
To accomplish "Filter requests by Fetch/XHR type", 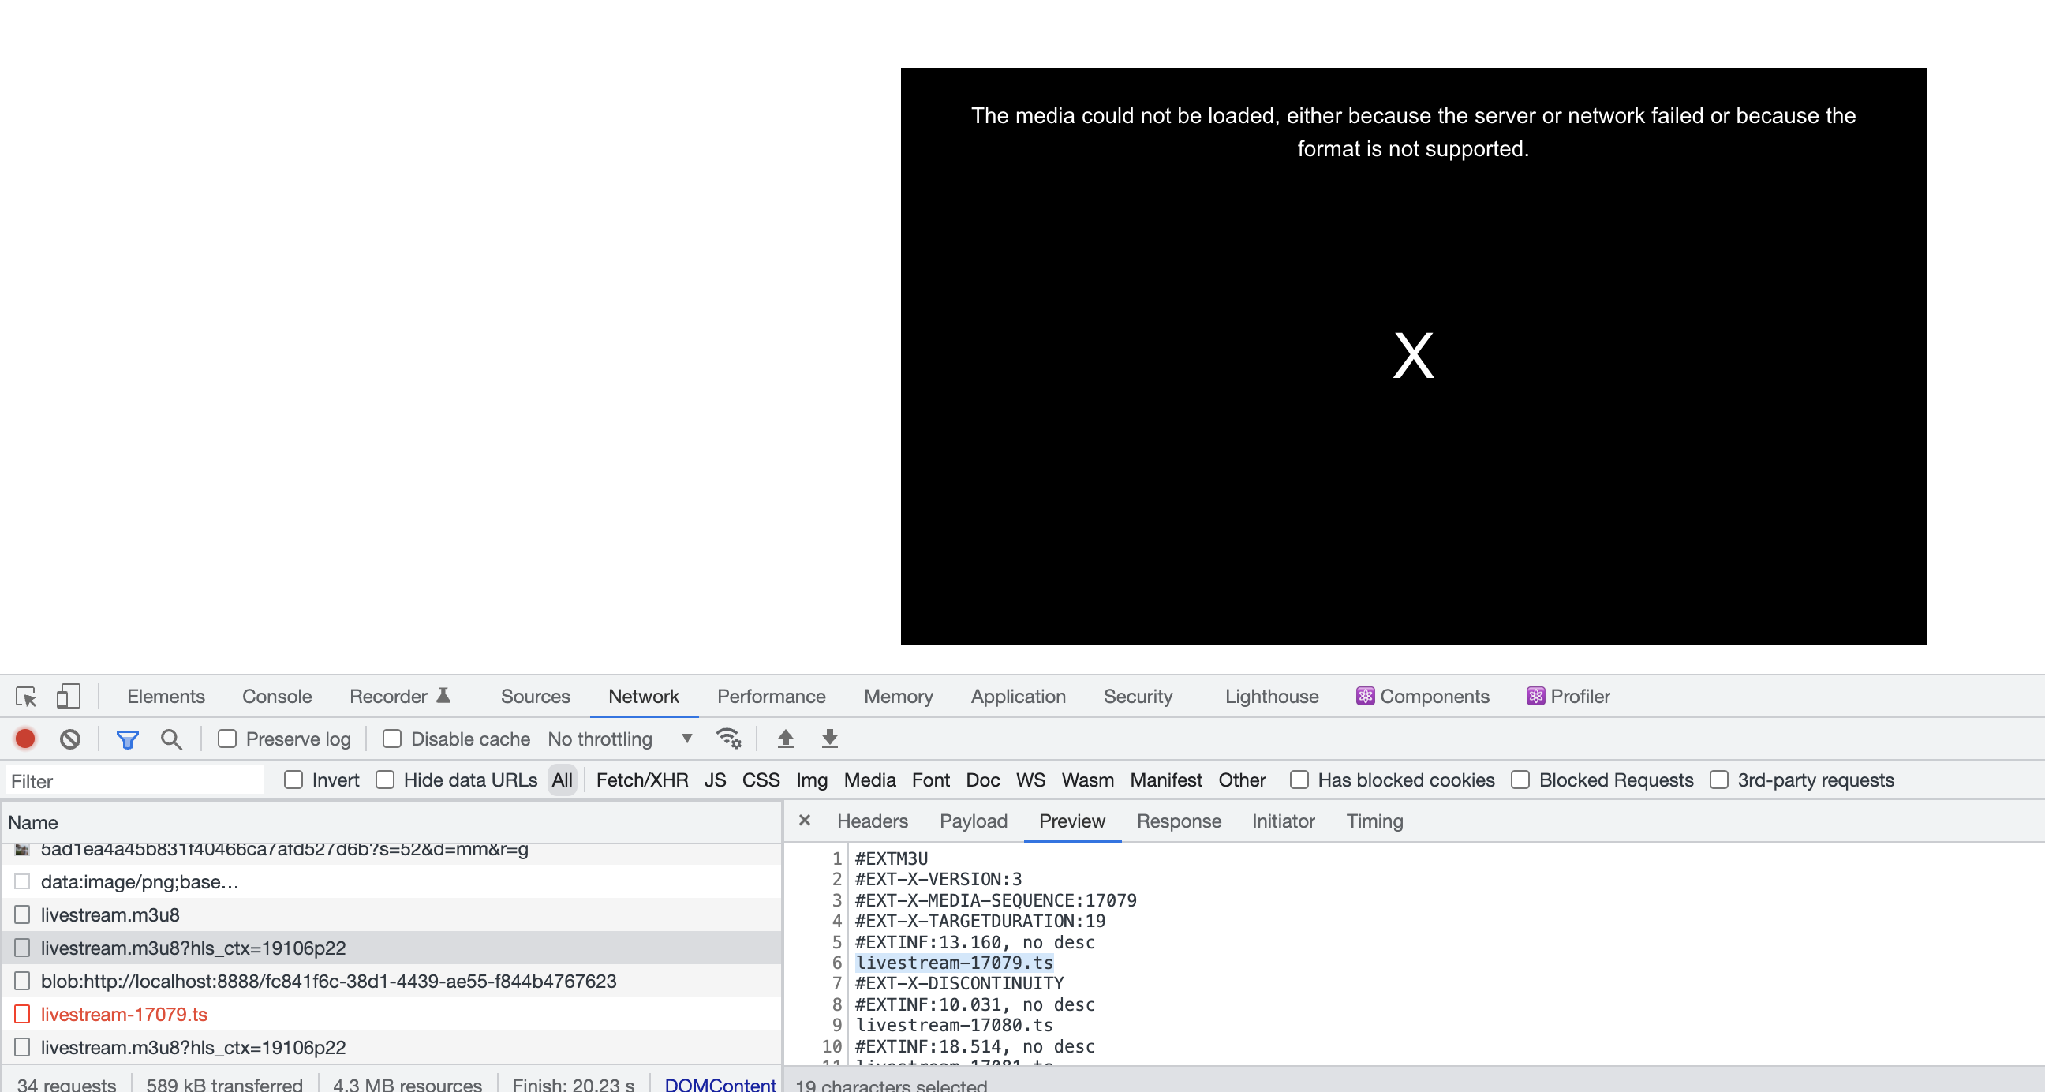I will (641, 780).
